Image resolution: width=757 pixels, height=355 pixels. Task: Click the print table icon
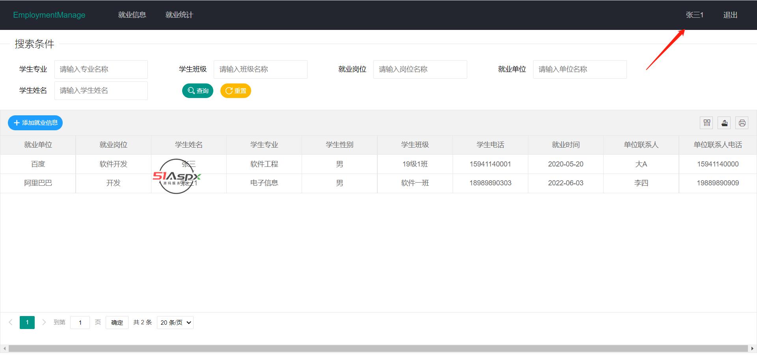pos(742,123)
